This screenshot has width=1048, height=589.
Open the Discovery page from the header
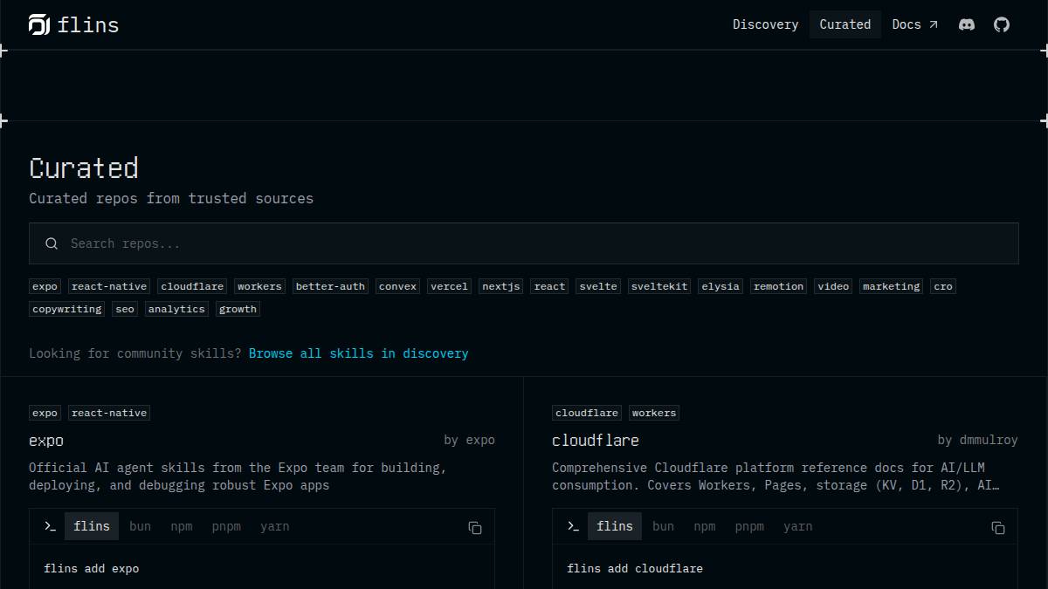[x=765, y=24]
